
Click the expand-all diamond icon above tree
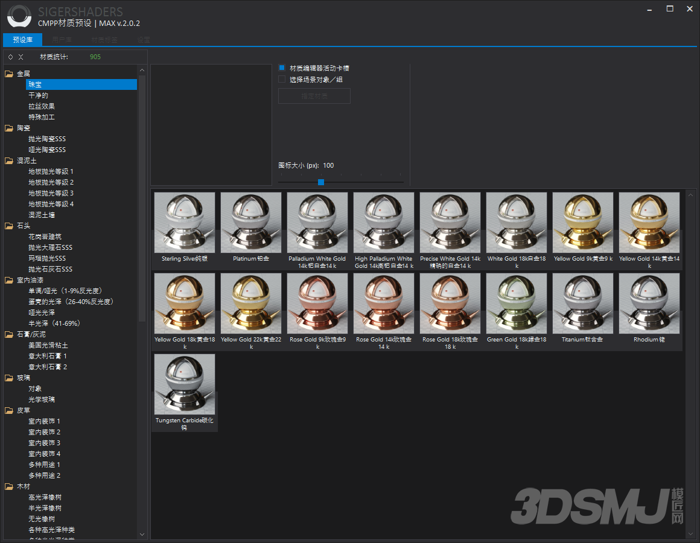point(11,57)
